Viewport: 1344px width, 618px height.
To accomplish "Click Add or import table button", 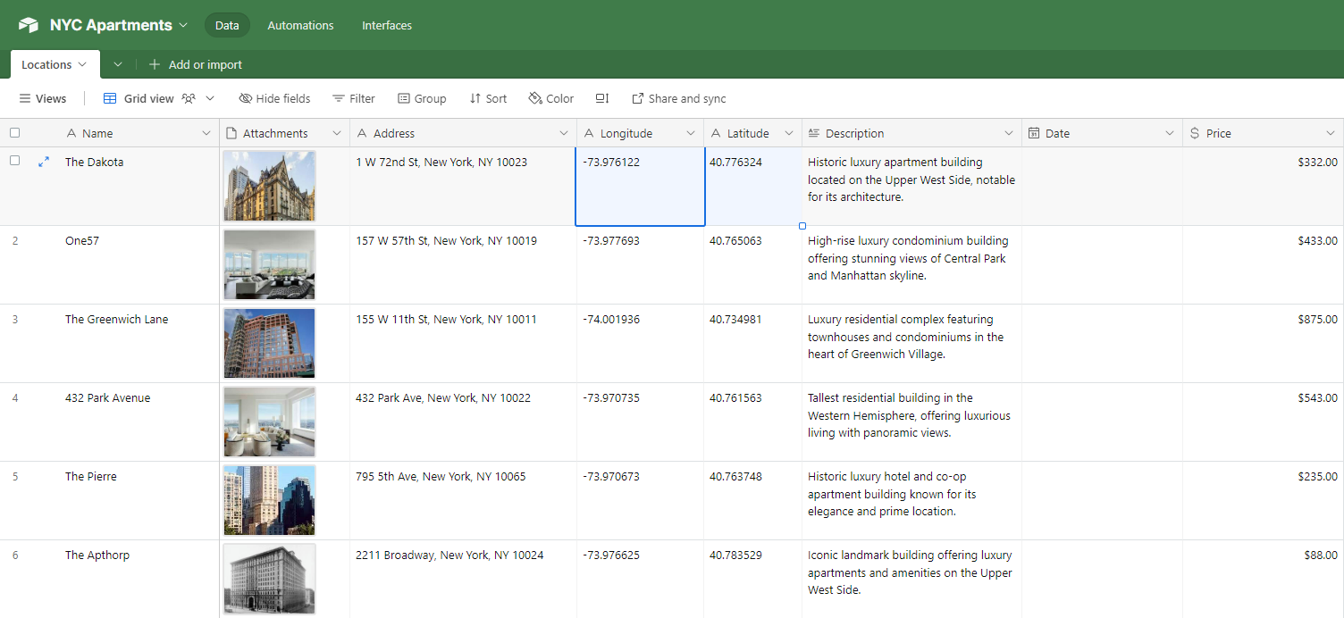I will point(196,64).
